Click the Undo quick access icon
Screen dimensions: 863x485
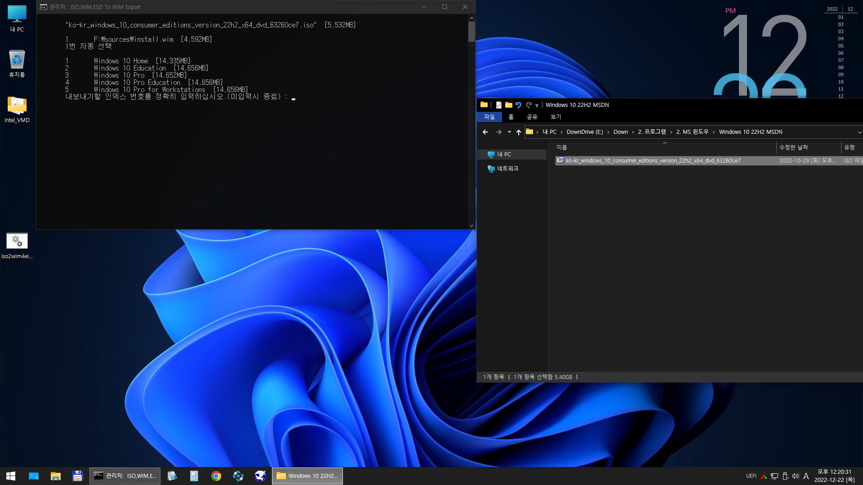pos(518,105)
